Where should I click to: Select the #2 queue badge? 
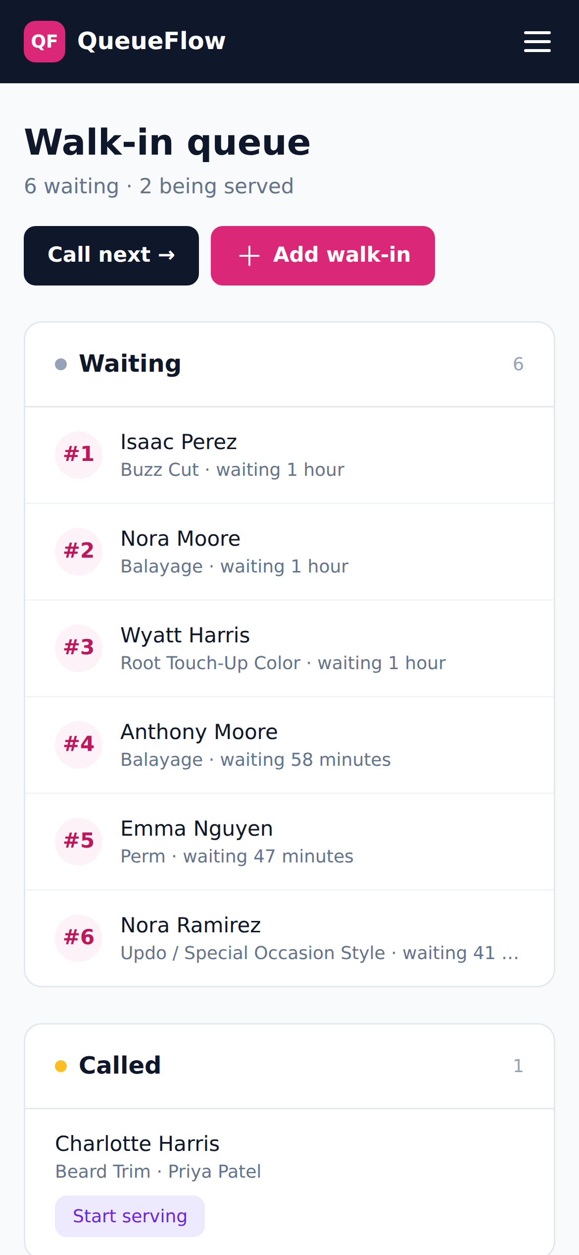pyautogui.click(x=79, y=552)
